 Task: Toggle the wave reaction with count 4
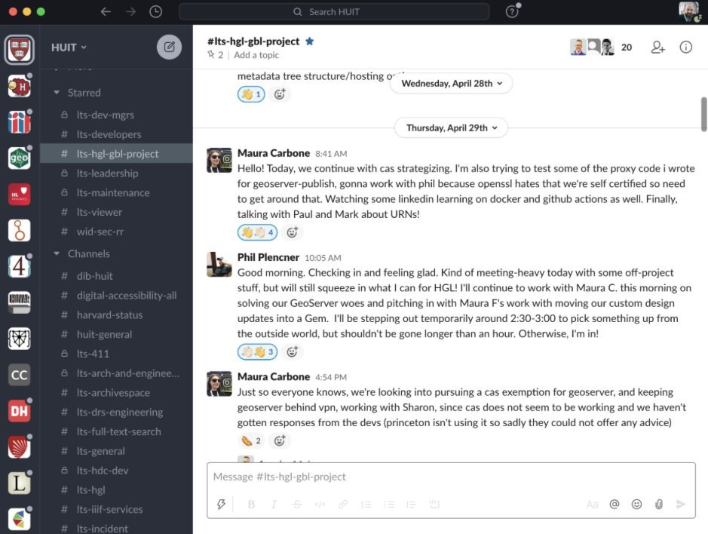tap(257, 232)
